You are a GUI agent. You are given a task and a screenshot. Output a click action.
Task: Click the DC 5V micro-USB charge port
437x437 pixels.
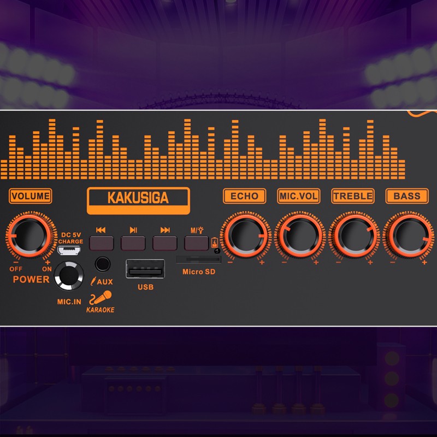[70, 251]
